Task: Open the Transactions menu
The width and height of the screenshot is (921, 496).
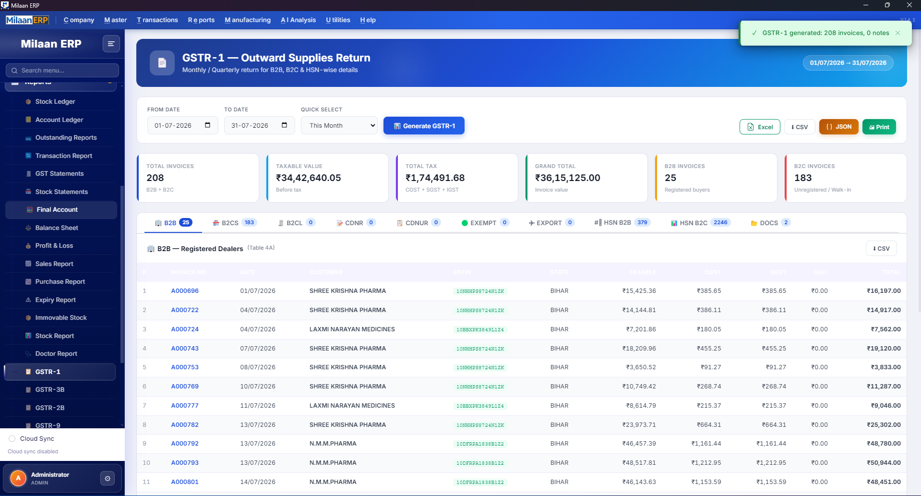Action: tap(157, 20)
